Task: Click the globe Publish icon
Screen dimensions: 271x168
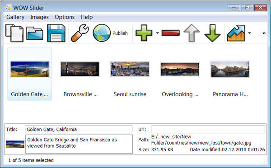Action: tap(102, 33)
